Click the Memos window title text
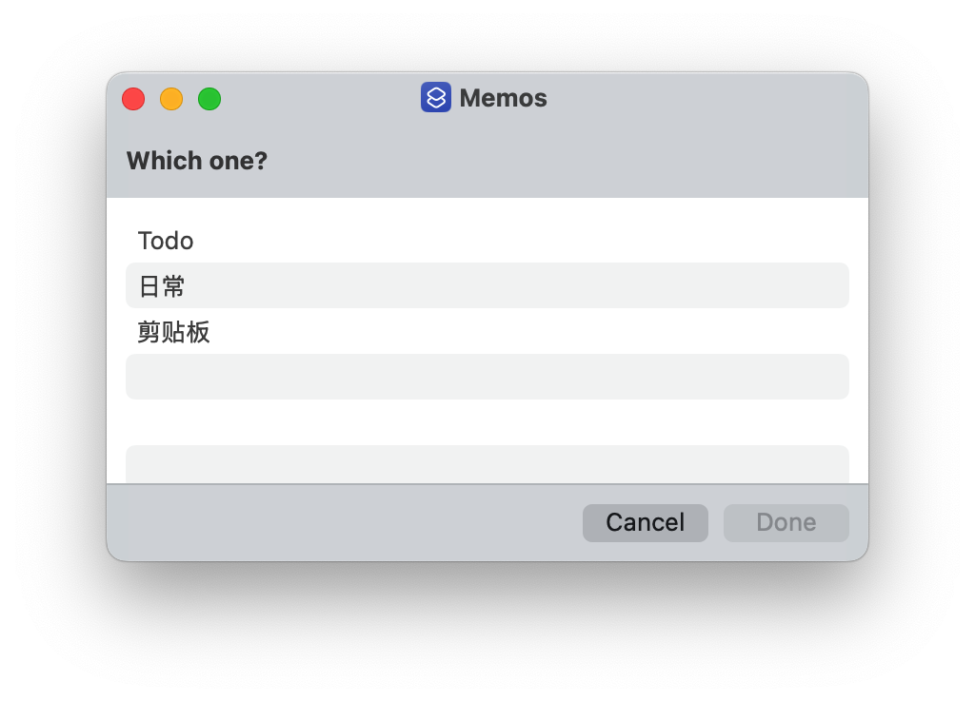Image resolution: width=975 pixels, height=702 pixels. 503,98
